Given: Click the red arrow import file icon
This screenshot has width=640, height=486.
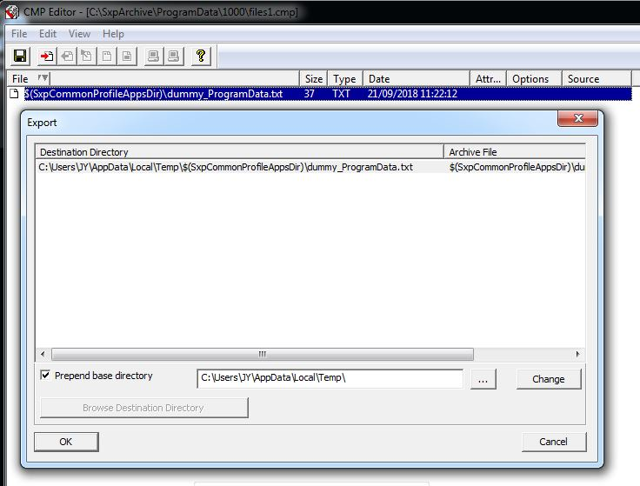Looking at the screenshot, I should coord(47,56).
